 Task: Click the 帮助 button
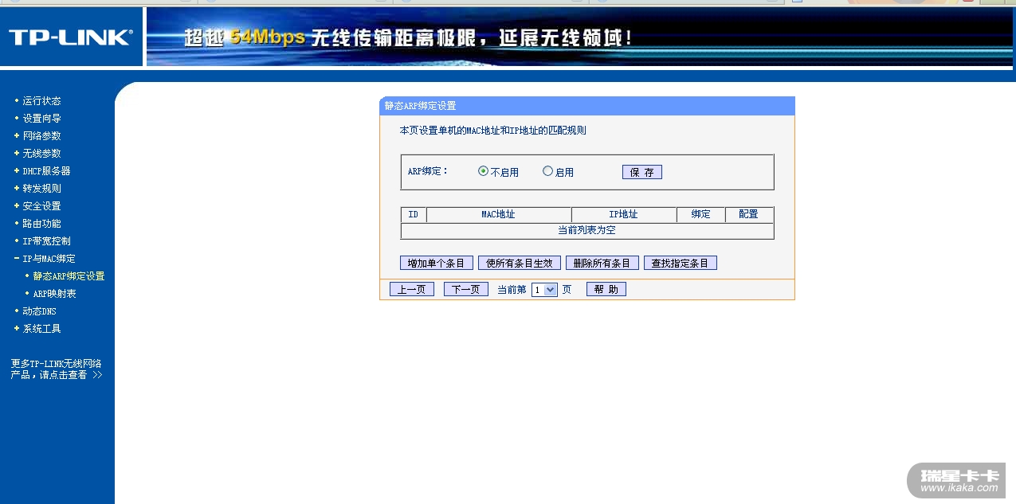tap(606, 289)
